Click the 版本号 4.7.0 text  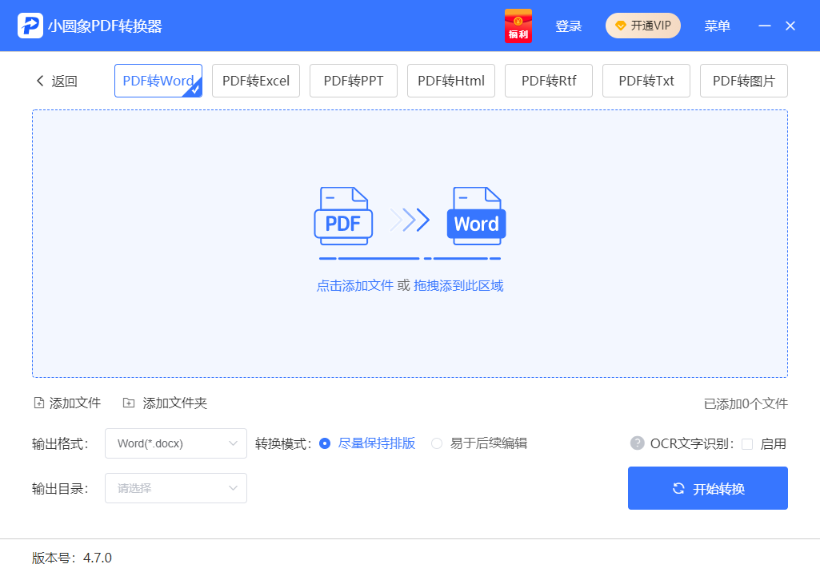coord(72,558)
